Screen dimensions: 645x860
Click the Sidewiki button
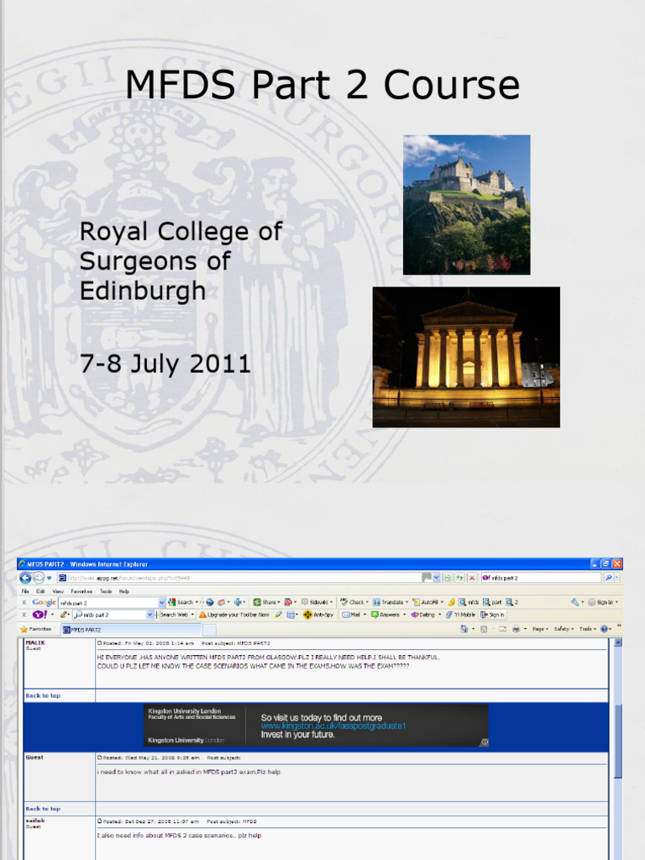point(317,602)
